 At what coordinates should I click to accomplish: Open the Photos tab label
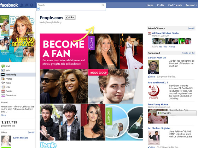9,79
